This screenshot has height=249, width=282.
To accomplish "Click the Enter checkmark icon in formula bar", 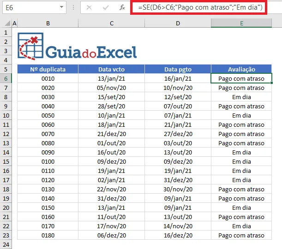I will 106,7.
